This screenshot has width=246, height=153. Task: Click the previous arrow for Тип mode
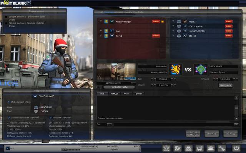point(153,79)
